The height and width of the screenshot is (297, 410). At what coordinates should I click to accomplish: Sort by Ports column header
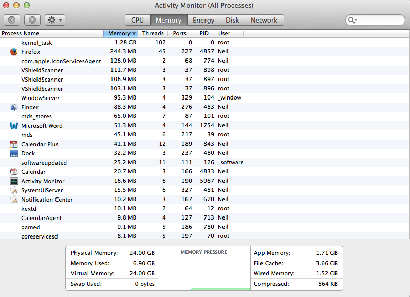coord(180,33)
